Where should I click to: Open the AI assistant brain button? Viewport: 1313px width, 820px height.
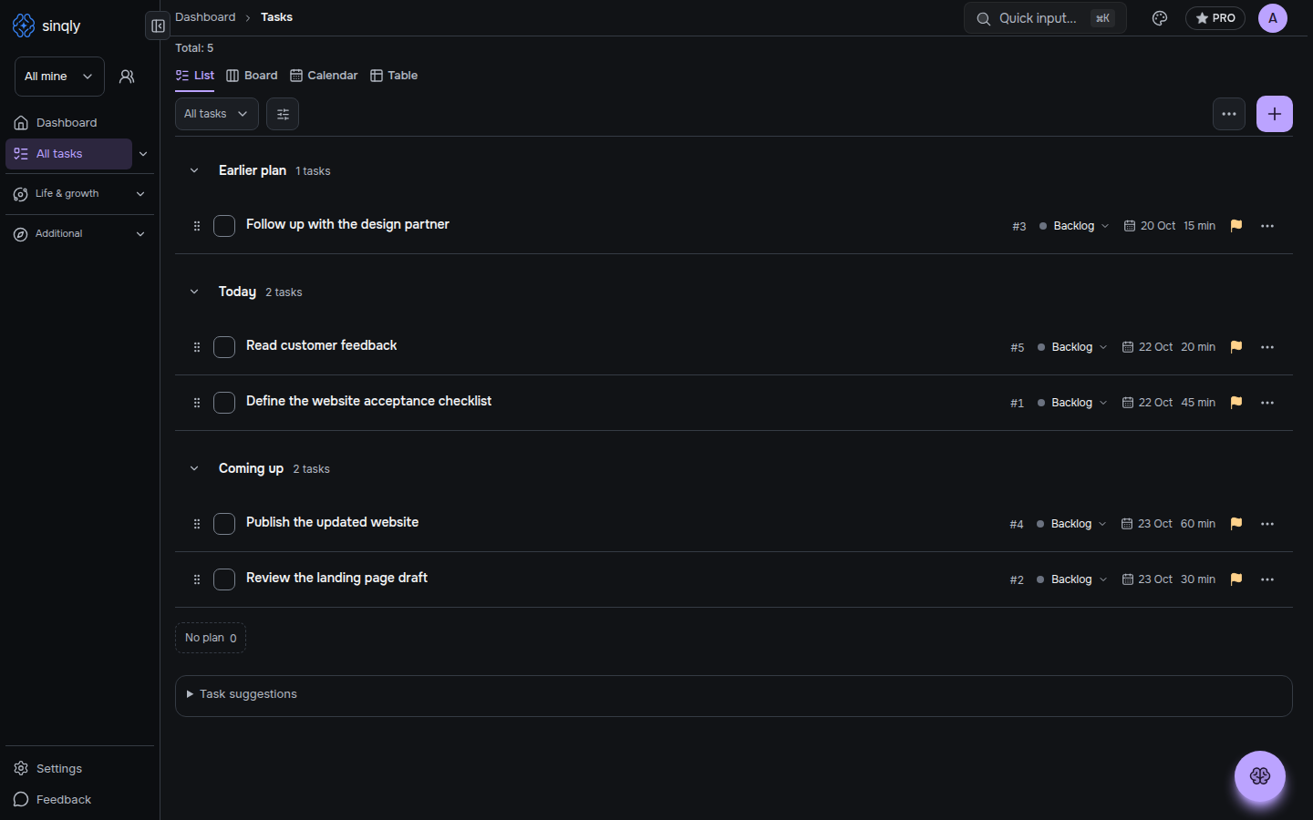(1260, 776)
